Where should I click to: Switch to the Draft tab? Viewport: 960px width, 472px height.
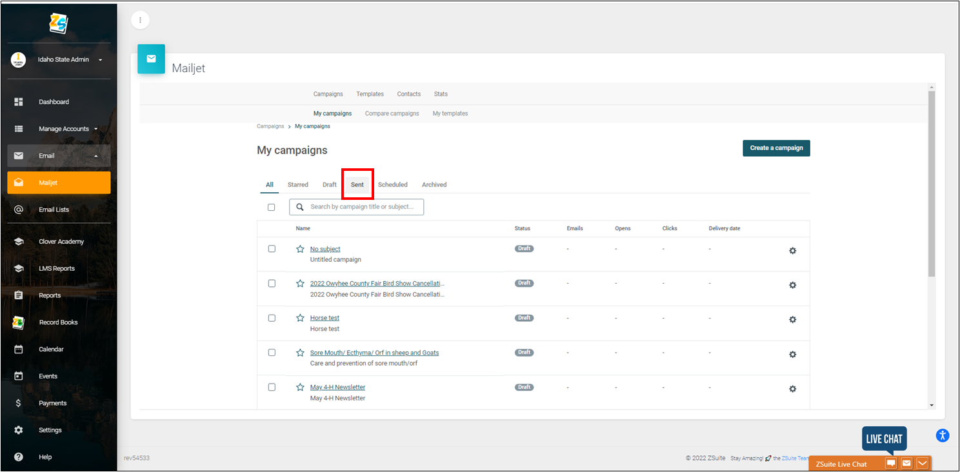pyautogui.click(x=330, y=184)
